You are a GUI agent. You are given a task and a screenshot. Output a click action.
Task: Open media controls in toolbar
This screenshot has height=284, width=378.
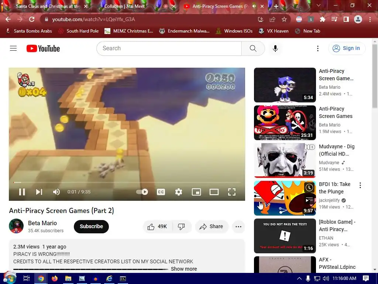click(334, 19)
